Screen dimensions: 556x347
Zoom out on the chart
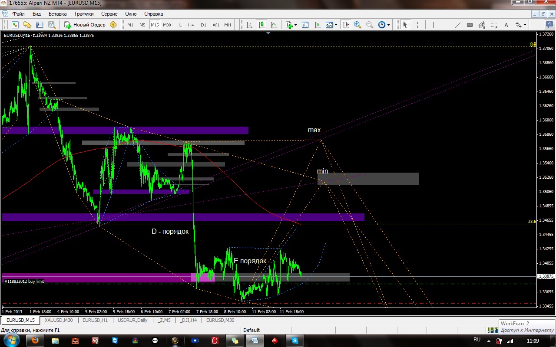coord(370,25)
